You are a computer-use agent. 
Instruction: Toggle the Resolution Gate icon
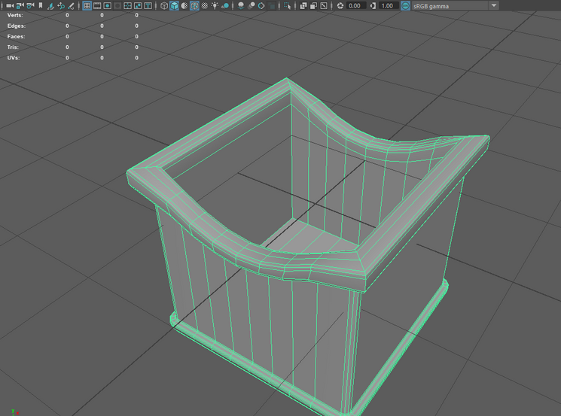point(108,6)
